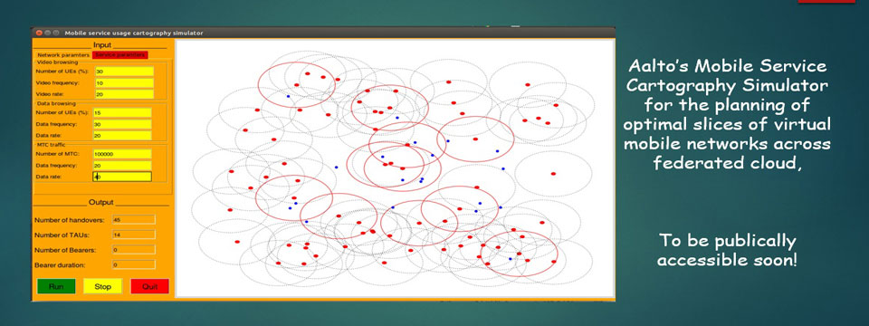Focus MTC traffic Data frequency field
The height and width of the screenshot is (326, 869).
[x=122, y=165]
